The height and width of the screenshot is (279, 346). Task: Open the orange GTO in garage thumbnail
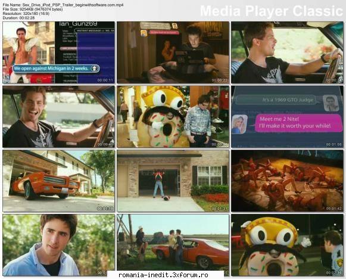point(59,181)
